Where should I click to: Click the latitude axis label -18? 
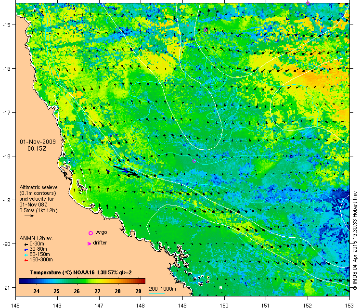(x=6, y=156)
